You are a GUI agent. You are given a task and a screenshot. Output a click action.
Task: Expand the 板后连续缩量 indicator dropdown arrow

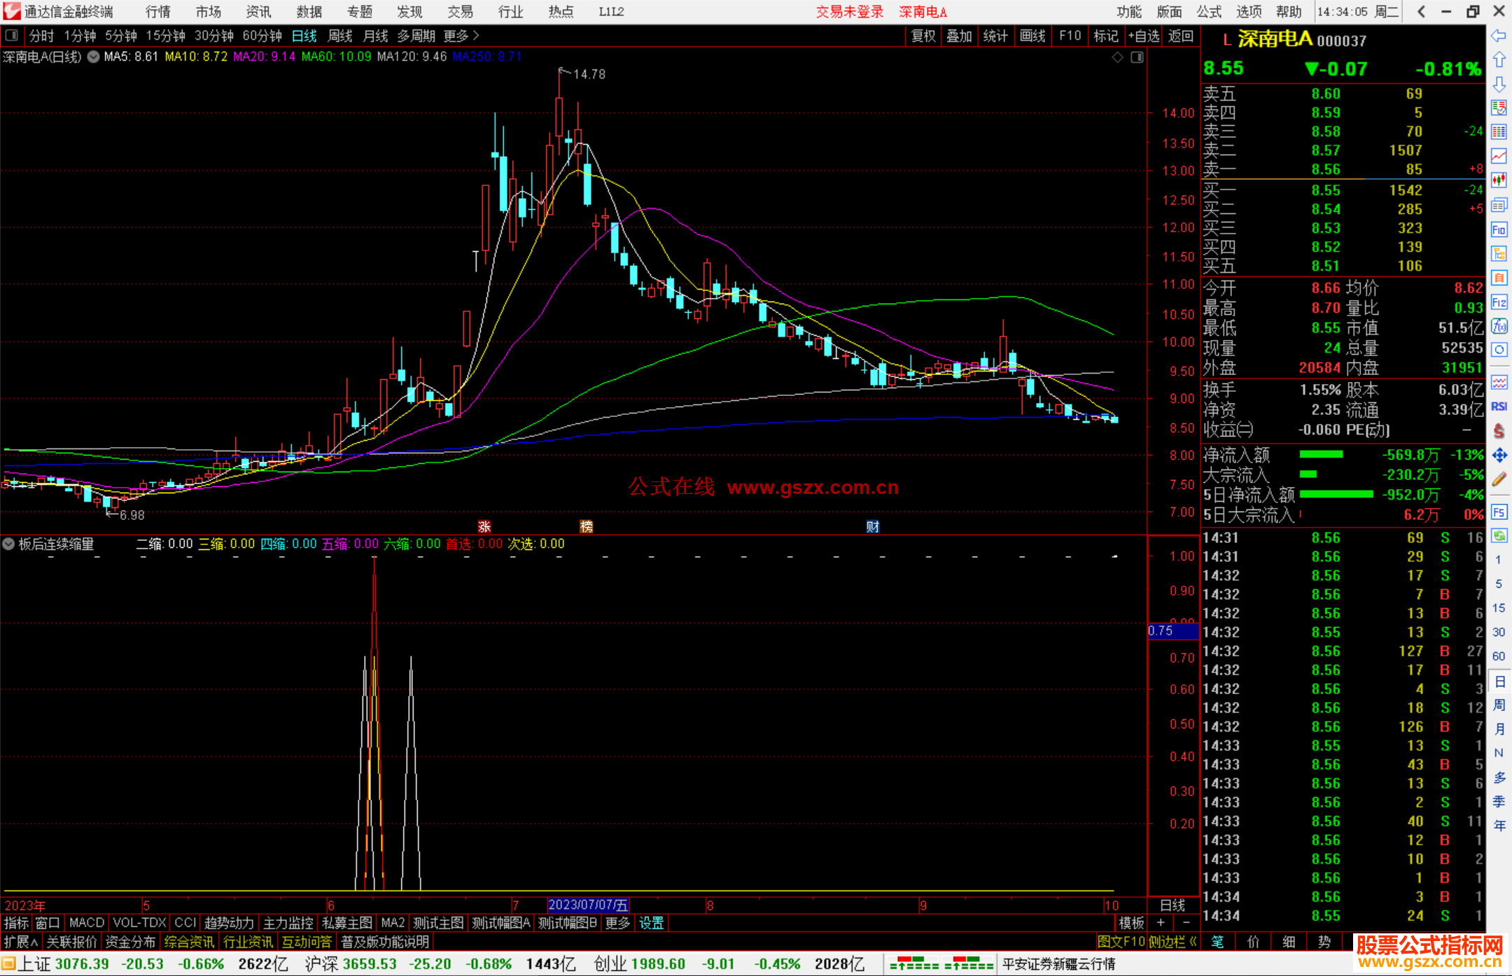[x=9, y=544]
